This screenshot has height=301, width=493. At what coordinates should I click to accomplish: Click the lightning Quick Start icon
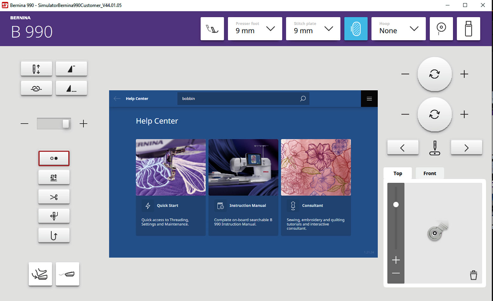click(x=148, y=206)
